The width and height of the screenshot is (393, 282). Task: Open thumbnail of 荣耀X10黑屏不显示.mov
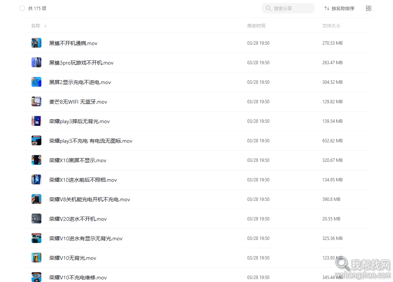[x=36, y=160]
